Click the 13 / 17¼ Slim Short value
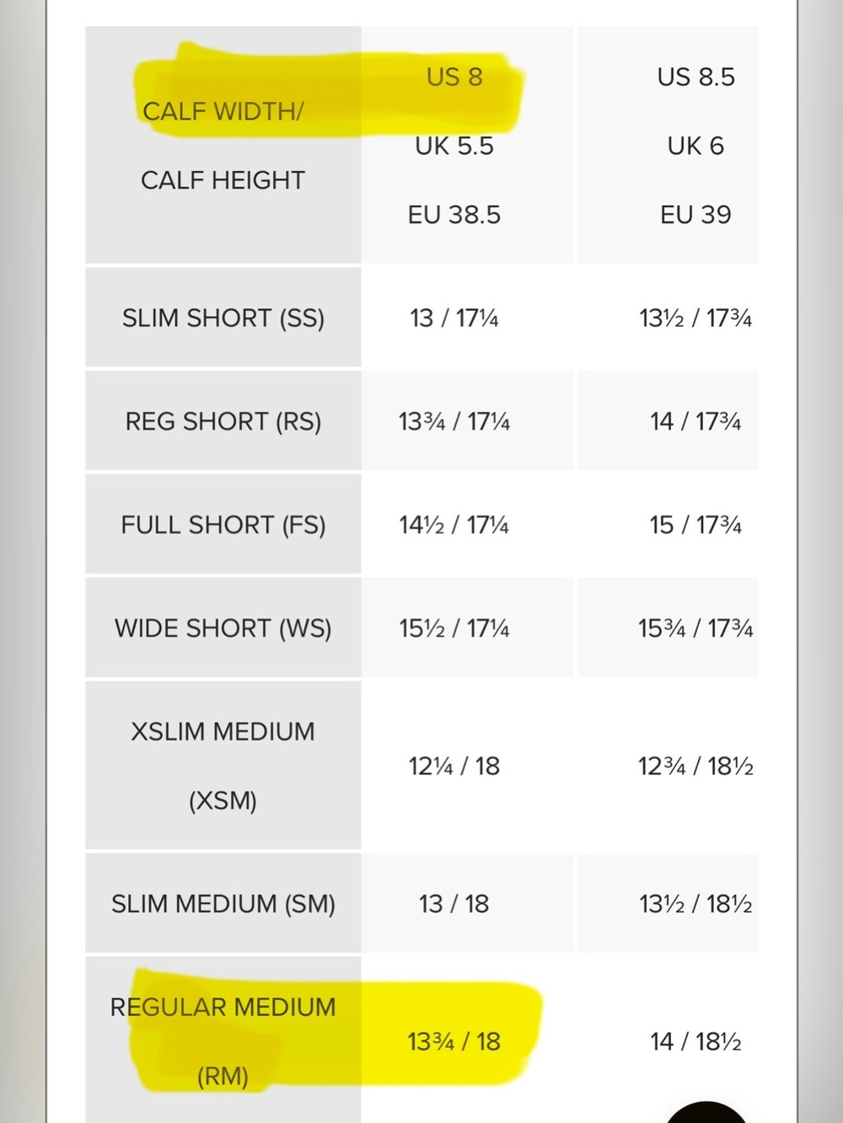 point(454,318)
